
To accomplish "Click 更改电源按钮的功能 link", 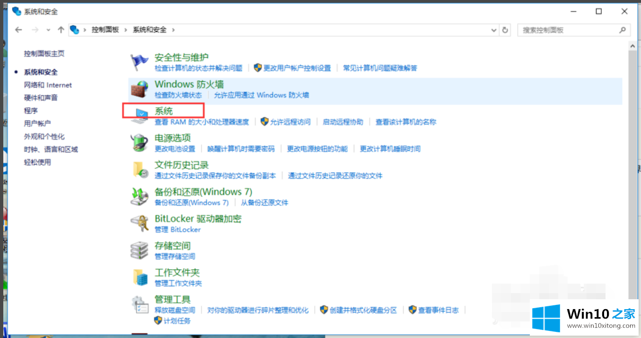I will (x=317, y=149).
